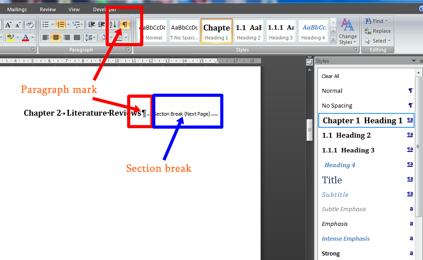Open the View tab

[74, 9]
